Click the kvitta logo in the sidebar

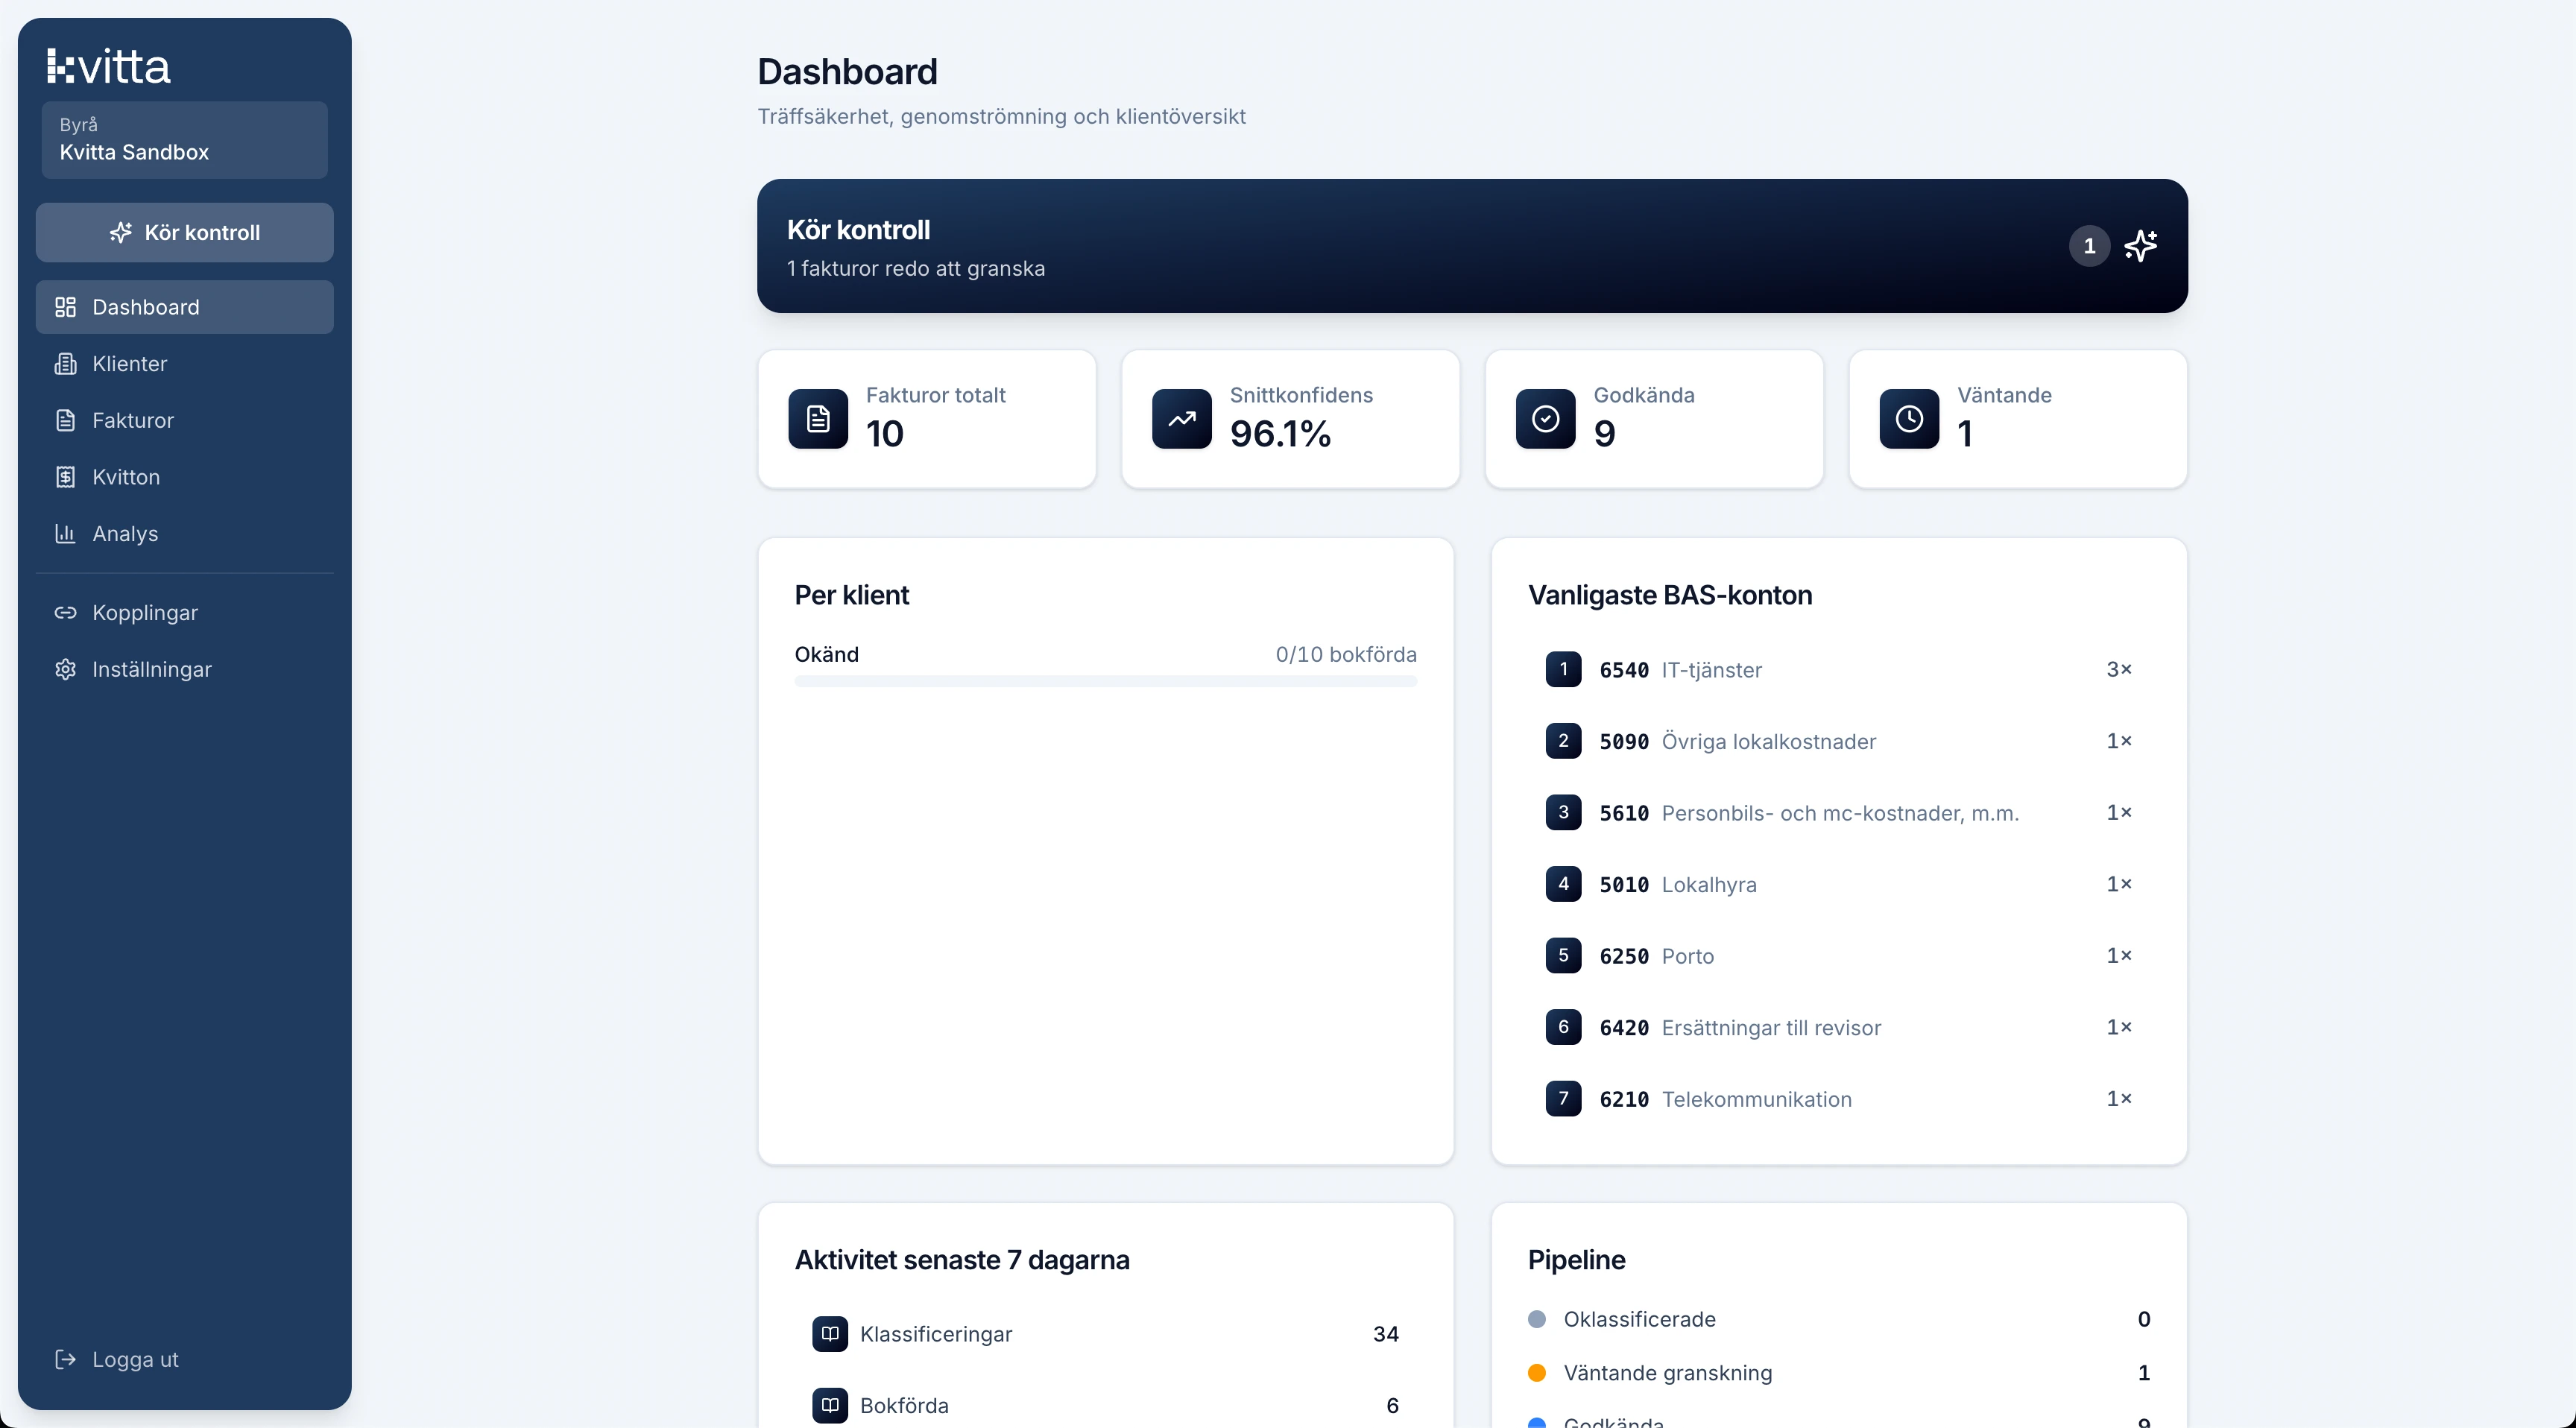click(x=108, y=67)
